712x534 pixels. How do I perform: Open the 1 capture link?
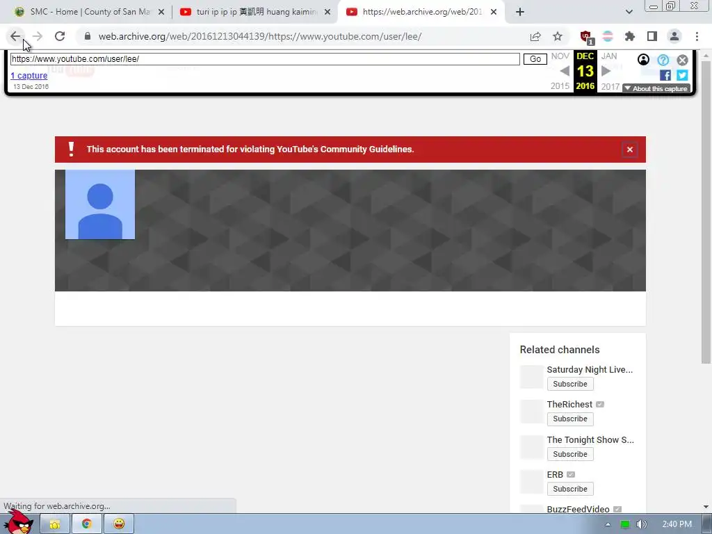point(29,75)
